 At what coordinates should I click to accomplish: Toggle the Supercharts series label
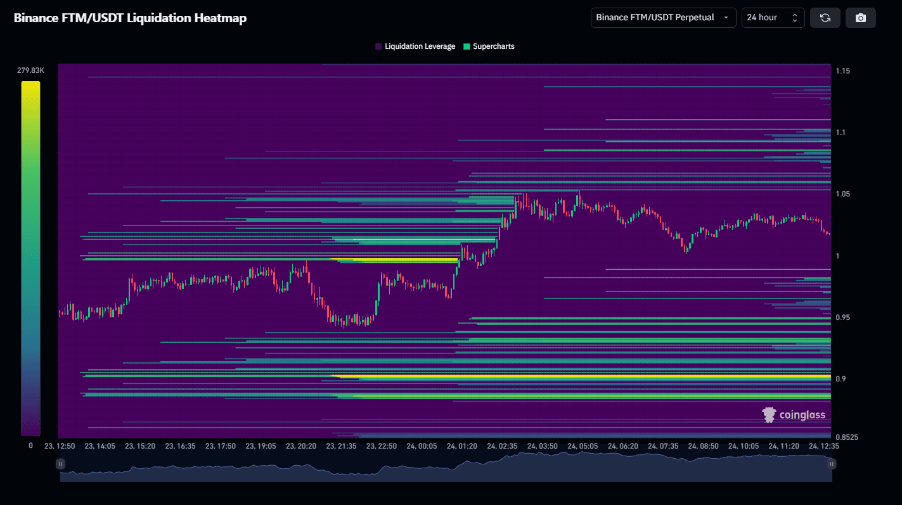tap(493, 46)
